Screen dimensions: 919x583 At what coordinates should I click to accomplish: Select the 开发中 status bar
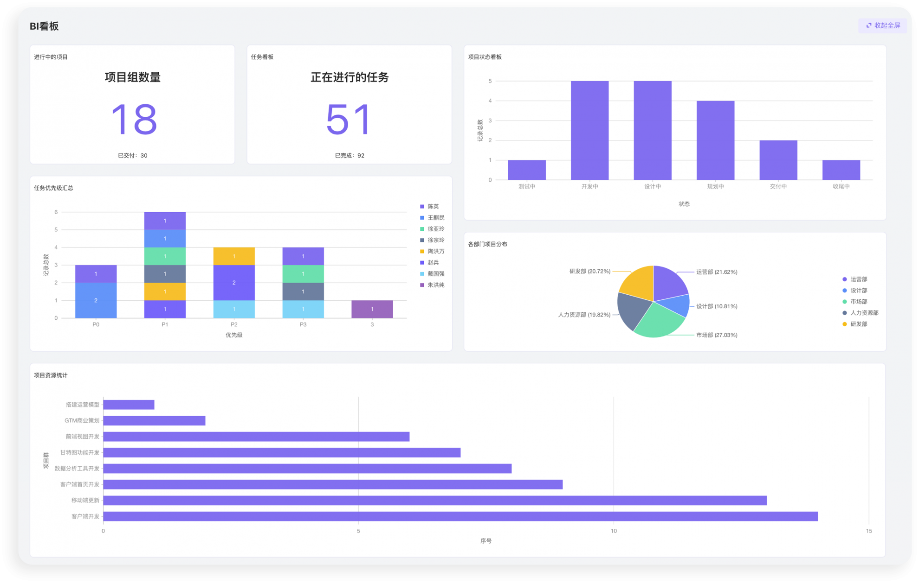(589, 130)
